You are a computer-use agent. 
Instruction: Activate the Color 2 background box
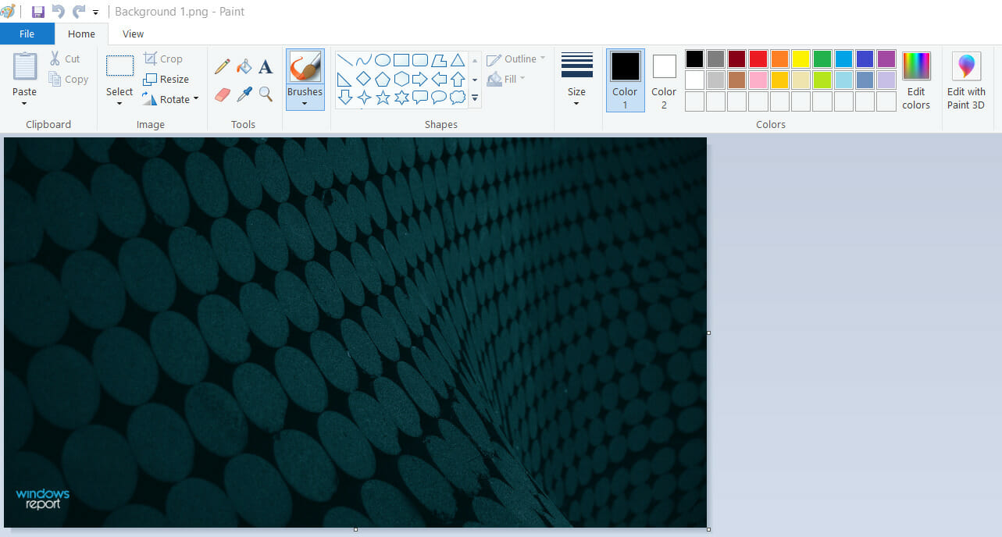(x=664, y=80)
